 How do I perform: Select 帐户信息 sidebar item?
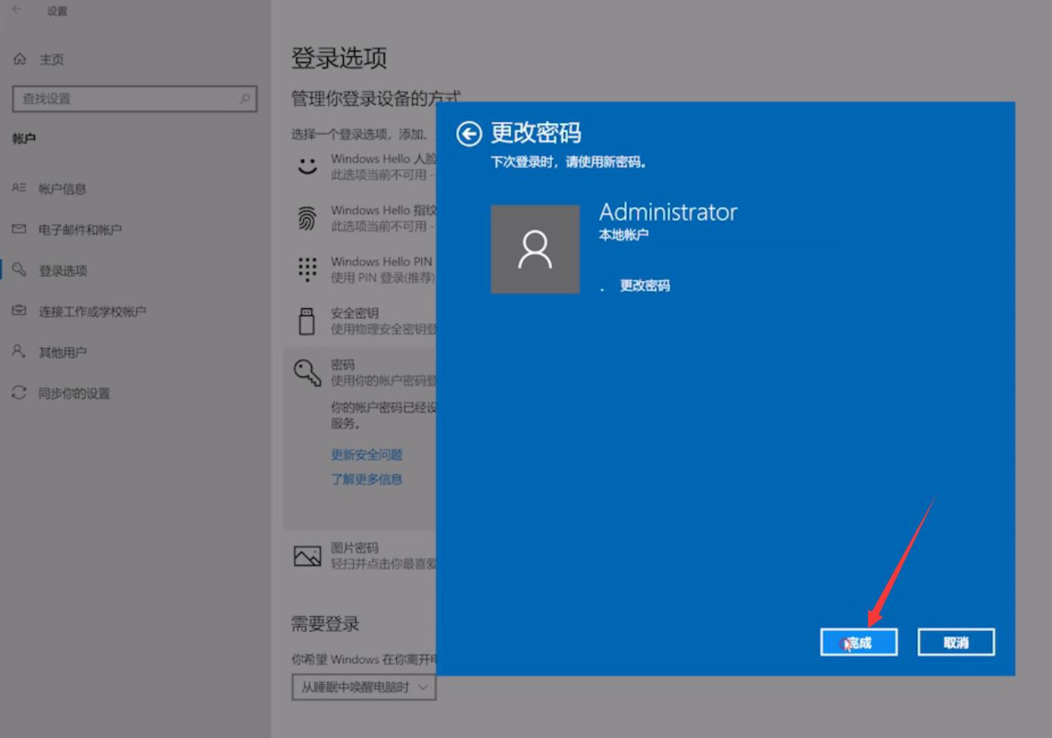62,188
